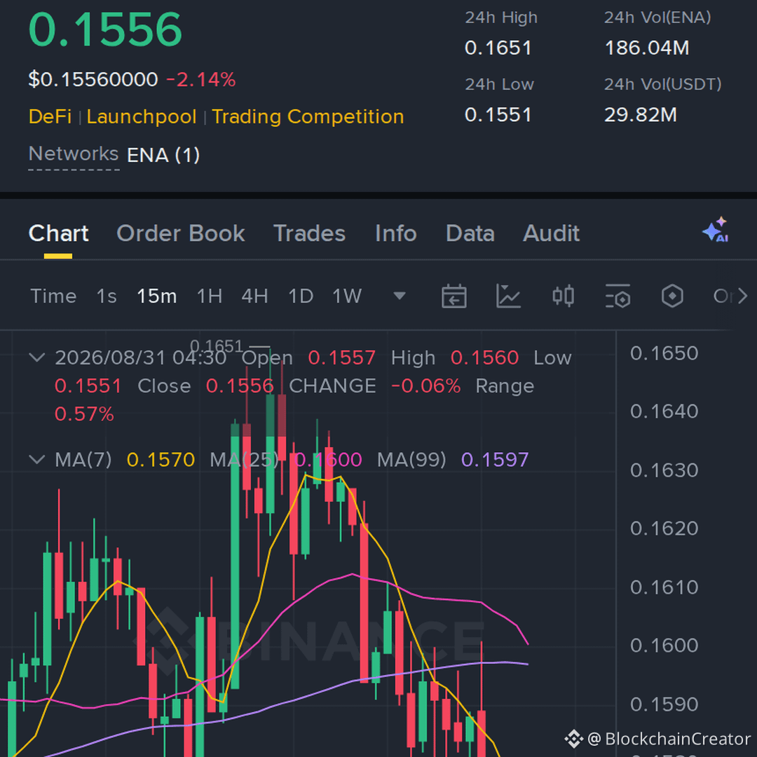The image size is (757, 757).
Task: Open the Trading Competition link
Action: [x=308, y=117]
